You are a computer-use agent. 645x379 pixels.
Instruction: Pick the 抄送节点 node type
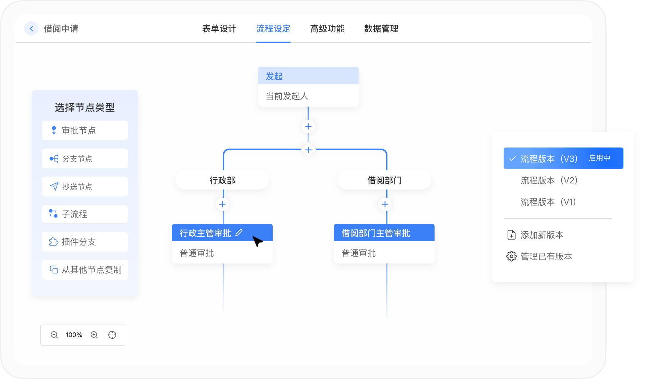click(85, 186)
